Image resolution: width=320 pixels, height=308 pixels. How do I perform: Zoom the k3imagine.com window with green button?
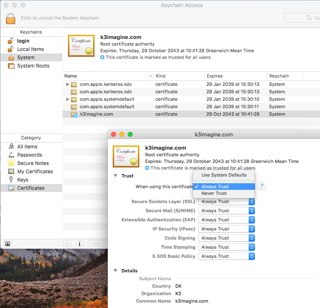tap(130, 134)
